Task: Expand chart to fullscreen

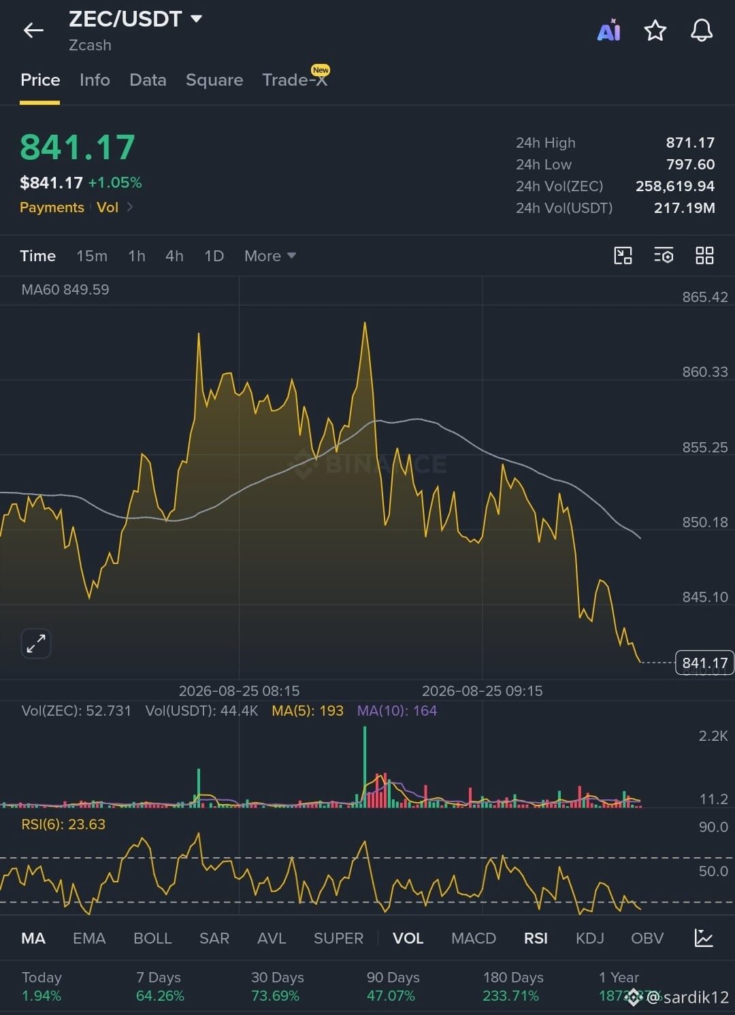Action: click(x=36, y=643)
